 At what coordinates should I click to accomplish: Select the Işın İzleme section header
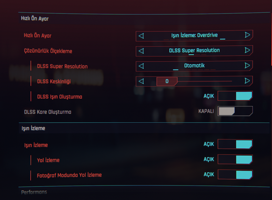pos(33,128)
